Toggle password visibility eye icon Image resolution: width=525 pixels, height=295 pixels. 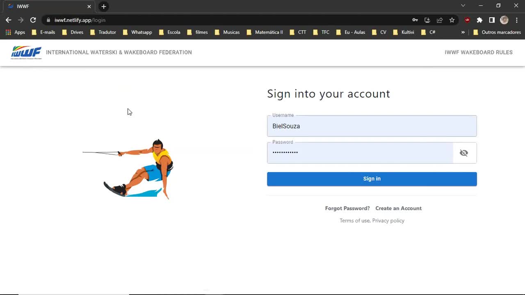tap(463, 153)
